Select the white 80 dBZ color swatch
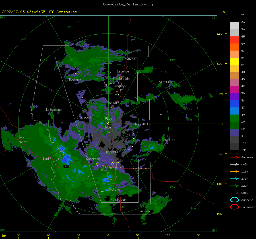 pyautogui.click(x=234, y=26)
